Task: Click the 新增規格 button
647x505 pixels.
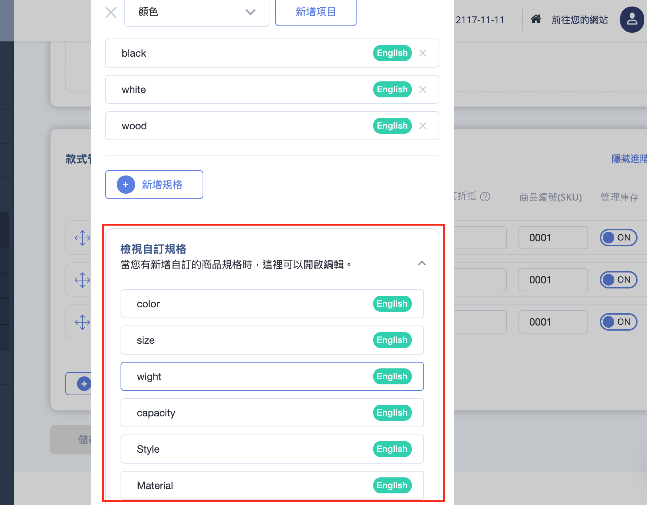Action: 154,185
